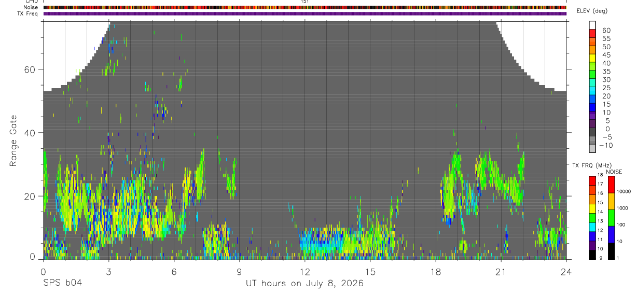Select the yellow 14 MHz frequency swatch

[592, 209]
